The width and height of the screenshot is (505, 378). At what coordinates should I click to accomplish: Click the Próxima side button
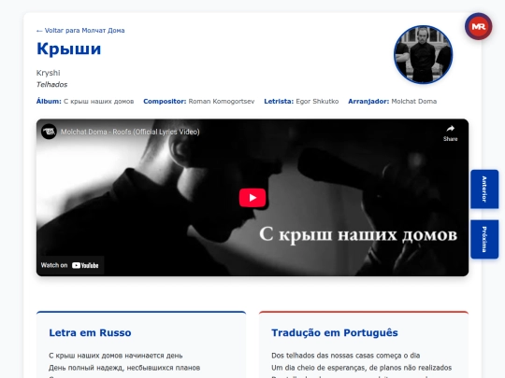(484, 239)
